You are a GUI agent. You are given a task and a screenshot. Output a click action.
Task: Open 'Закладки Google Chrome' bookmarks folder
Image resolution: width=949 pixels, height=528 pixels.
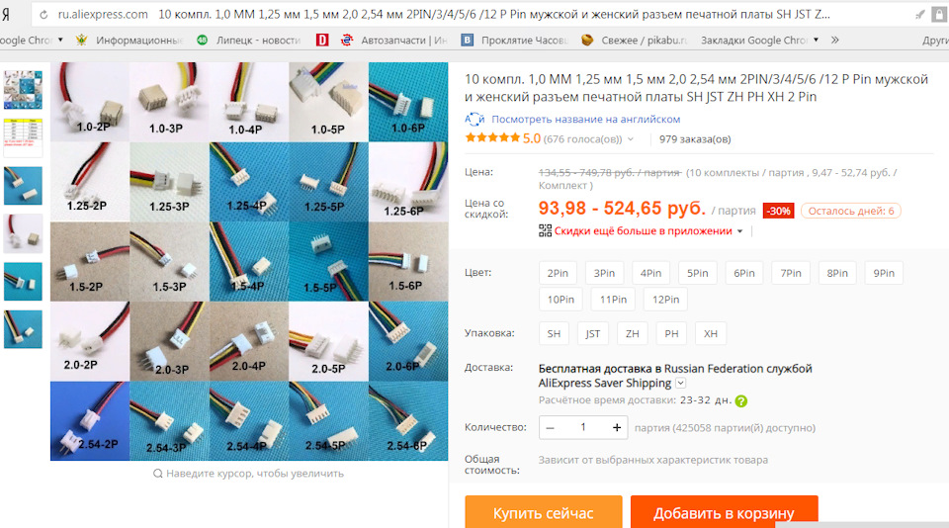759,40
